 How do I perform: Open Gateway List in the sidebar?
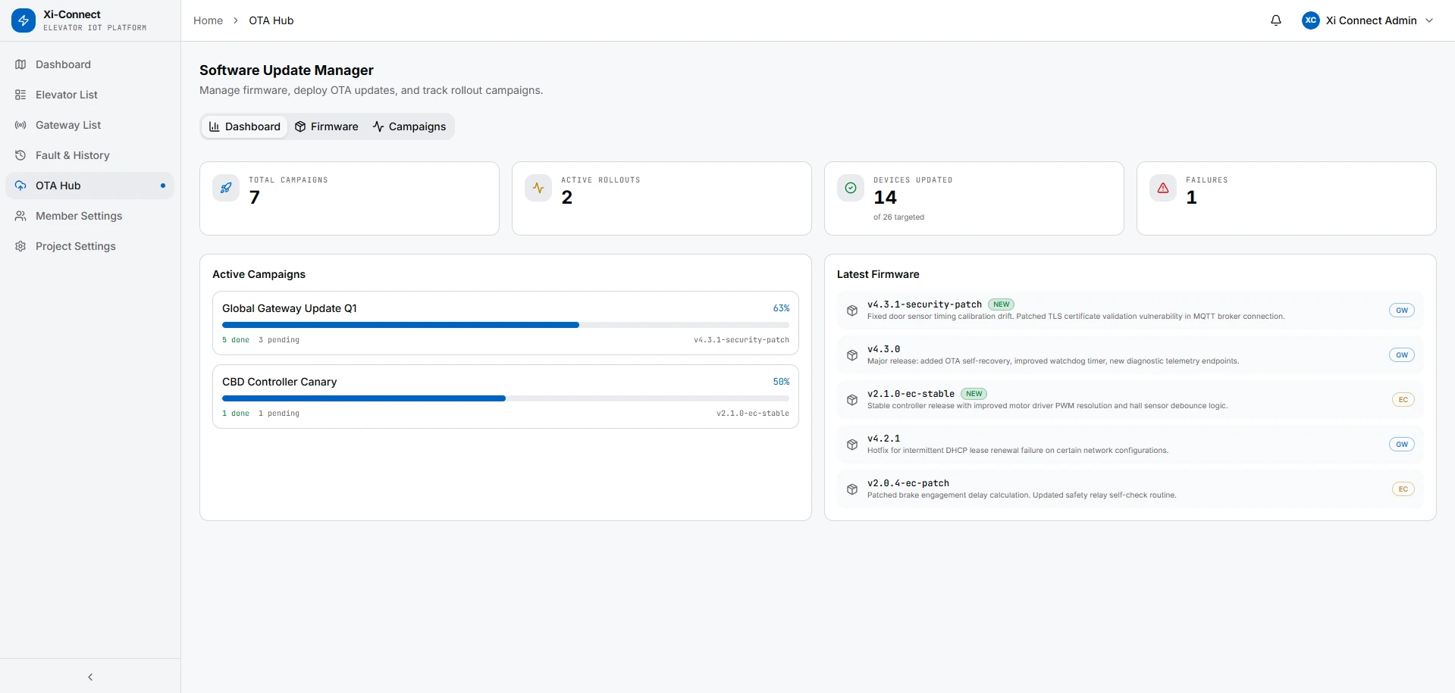point(68,125)
